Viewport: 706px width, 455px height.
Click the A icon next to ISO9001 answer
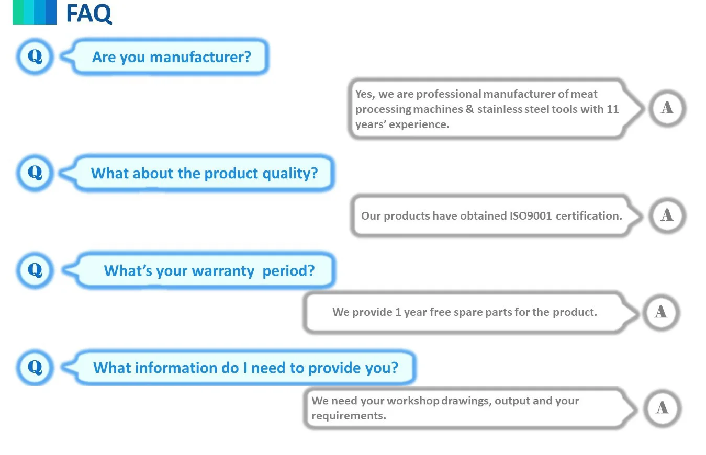667,215
